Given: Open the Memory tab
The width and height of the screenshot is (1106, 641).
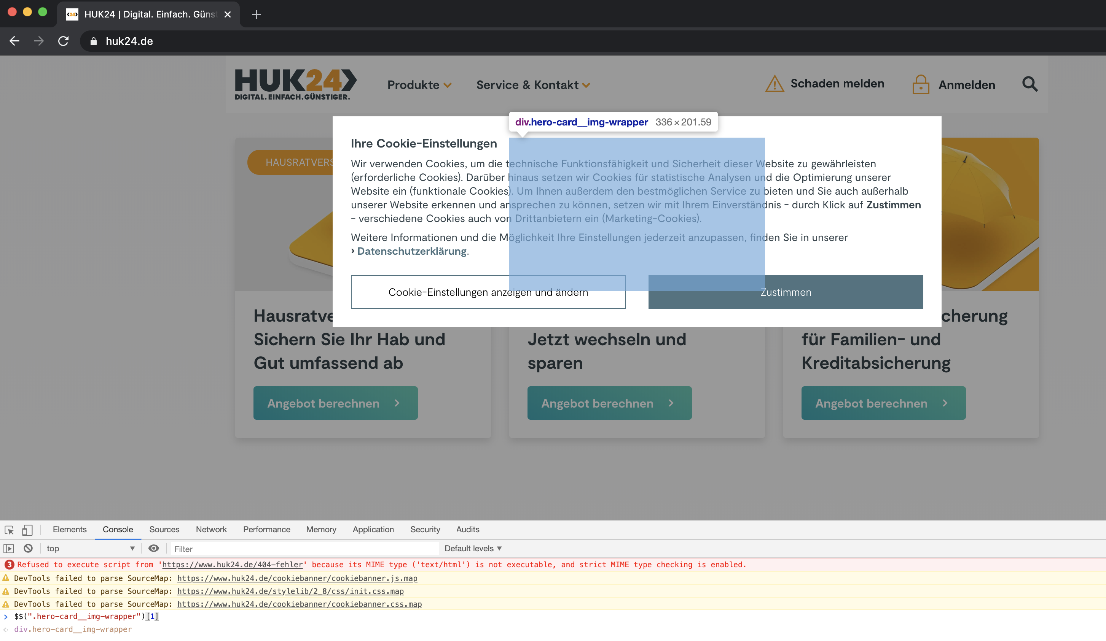Looking at the screenshot, I should coord(321,530).
